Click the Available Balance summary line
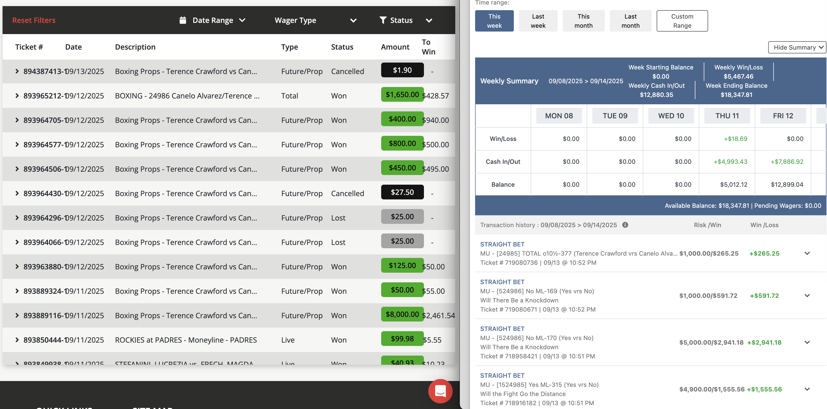 pyautogui.click(x=742, y=206)
